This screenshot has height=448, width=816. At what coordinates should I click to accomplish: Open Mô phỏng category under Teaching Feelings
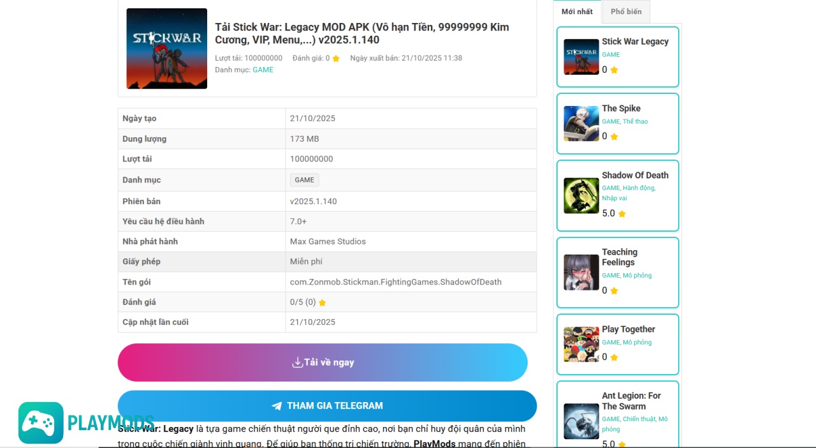637,276
